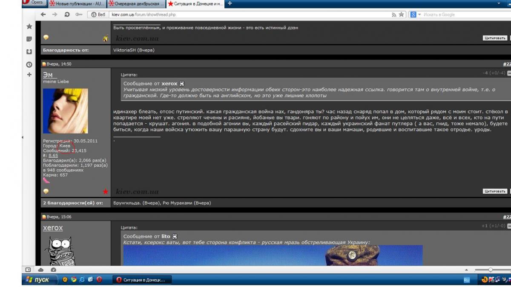Image resolution: width=511 pixels, height=287 pixels.
Task: Click the pink shoe icon below Карма
Action: 46,180
